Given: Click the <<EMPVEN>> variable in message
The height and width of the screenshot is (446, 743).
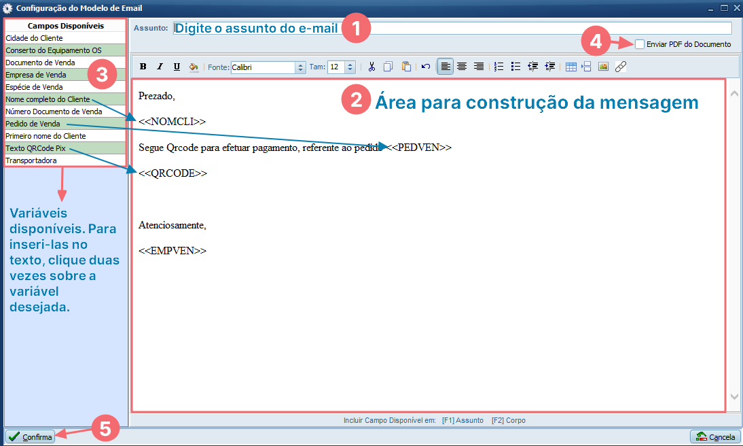Looking at the screenshot, I should (x=173, y=251).
